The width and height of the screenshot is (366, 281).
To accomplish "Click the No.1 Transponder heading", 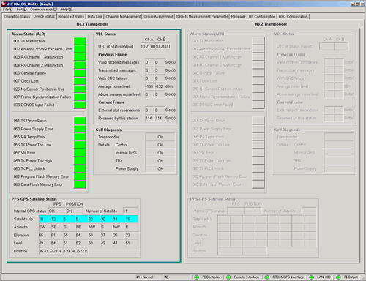I will click(x=92, y=24).
